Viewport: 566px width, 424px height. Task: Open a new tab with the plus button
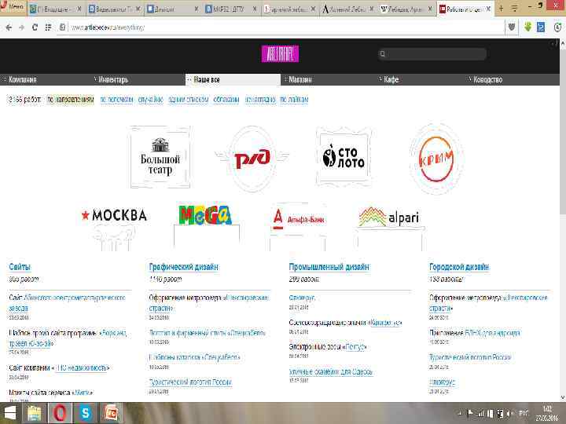click(501, 9)
